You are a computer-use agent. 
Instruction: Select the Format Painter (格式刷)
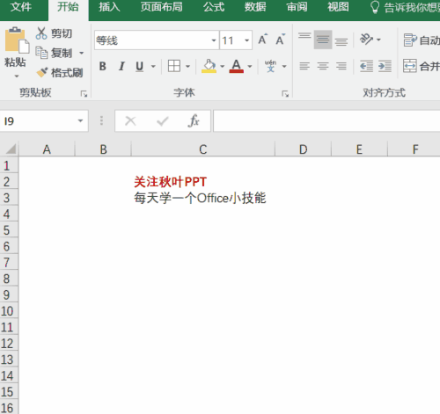tap(60, 72)
